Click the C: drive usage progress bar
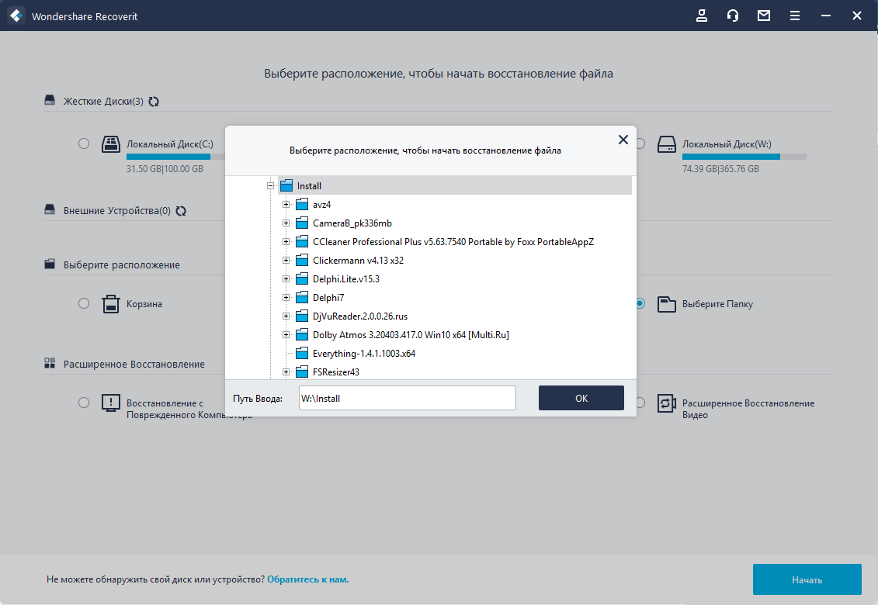 click(x=175, y=157)
